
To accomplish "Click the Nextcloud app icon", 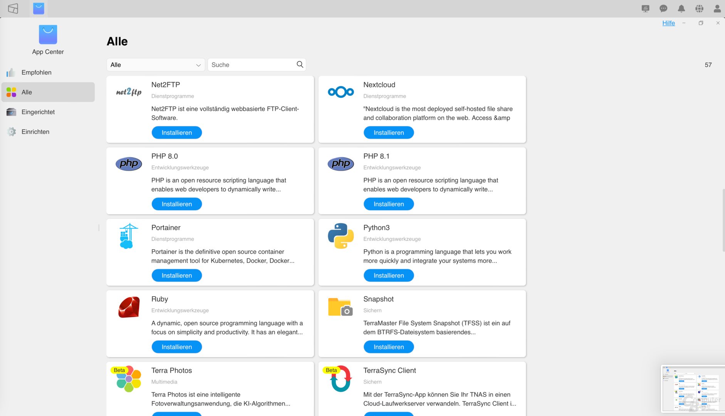I will coord(341,92).
